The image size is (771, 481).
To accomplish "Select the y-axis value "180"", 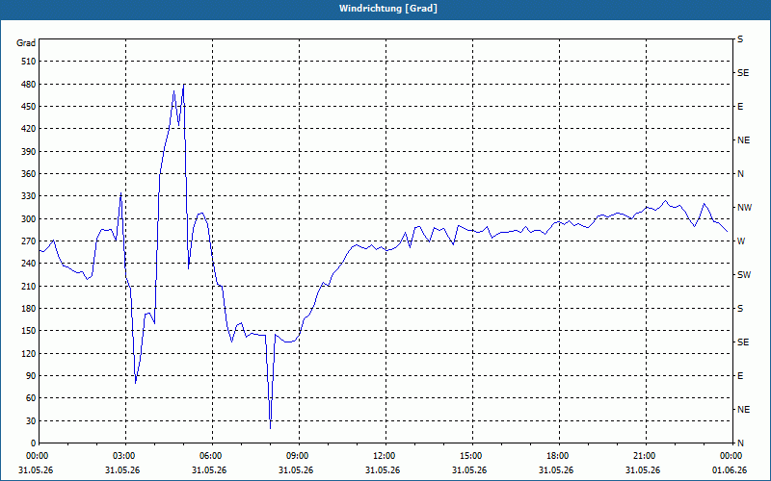I will [x=29, y=309].
